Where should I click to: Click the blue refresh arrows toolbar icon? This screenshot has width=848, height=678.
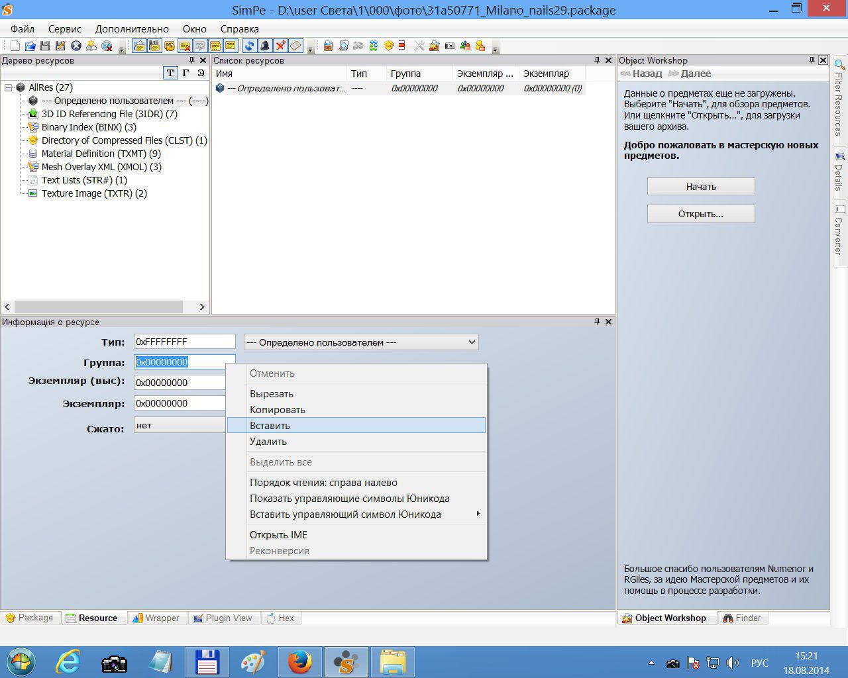pyautogui.click(x=249, y=46)
